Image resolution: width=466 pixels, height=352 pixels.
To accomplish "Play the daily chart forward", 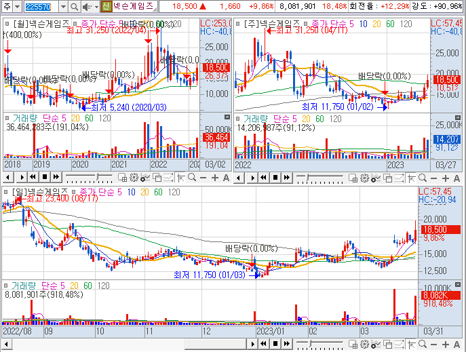I will [x=252, y=344].
